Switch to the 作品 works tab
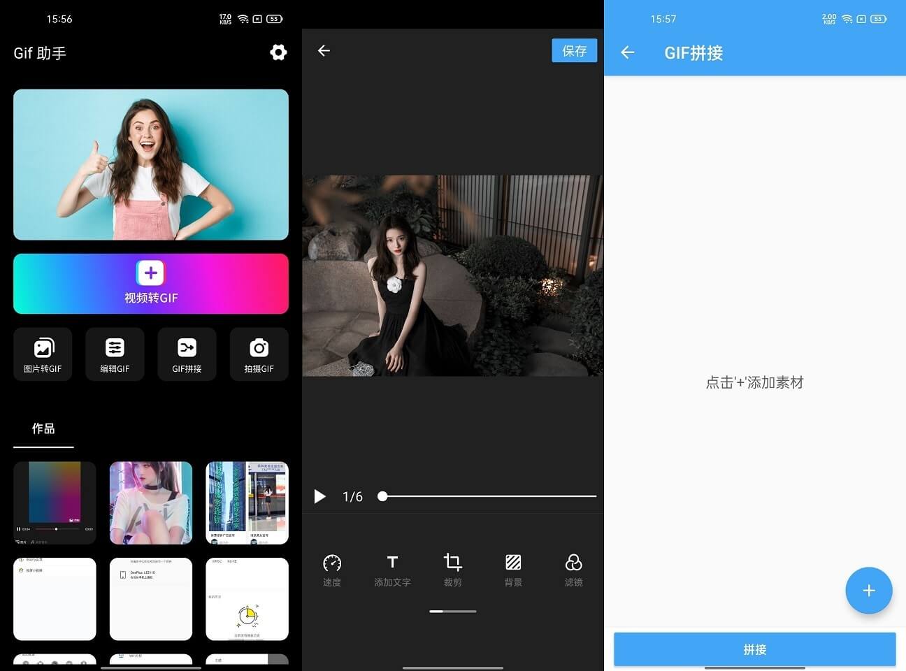This screenshot has height=671, width=906. tap(43, 428)
